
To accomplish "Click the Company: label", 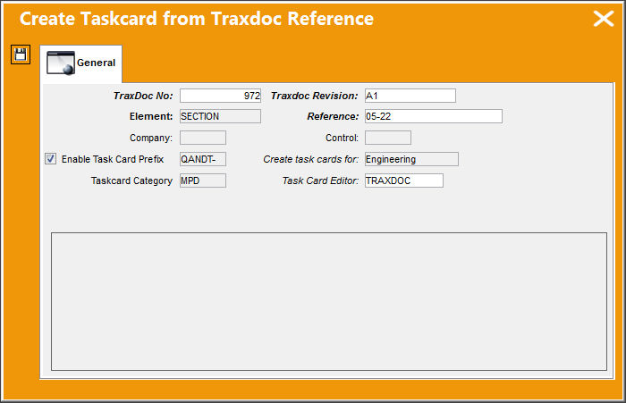I will tap(151, 138).
